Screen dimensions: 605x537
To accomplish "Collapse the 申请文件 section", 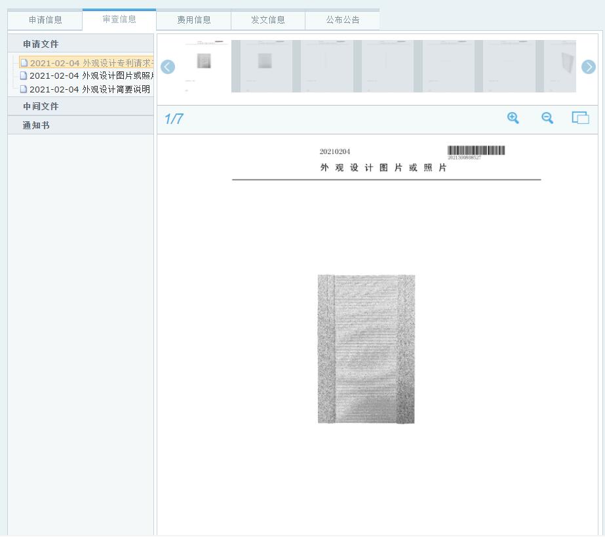I will pos(41,44).
